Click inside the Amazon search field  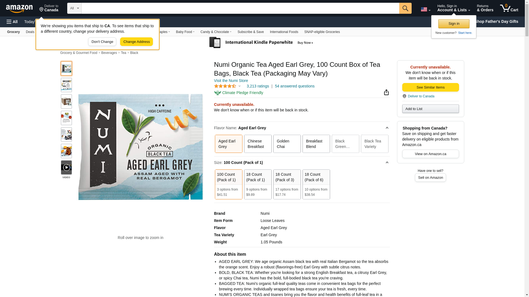coord(240,8)
